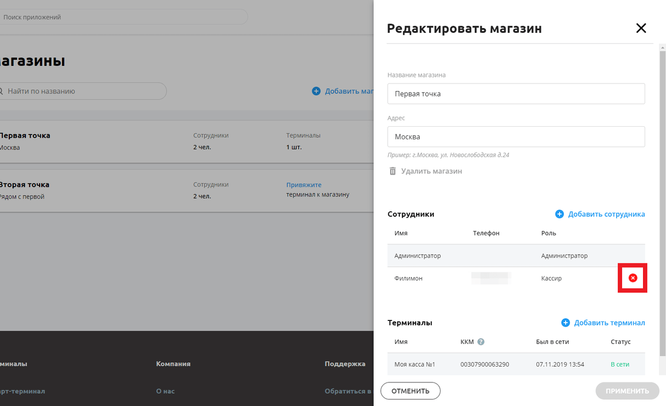Open the Вторая точка store row
Image resolution: width=666 pixels, height=406 pixels.
(x=187, y=190)
